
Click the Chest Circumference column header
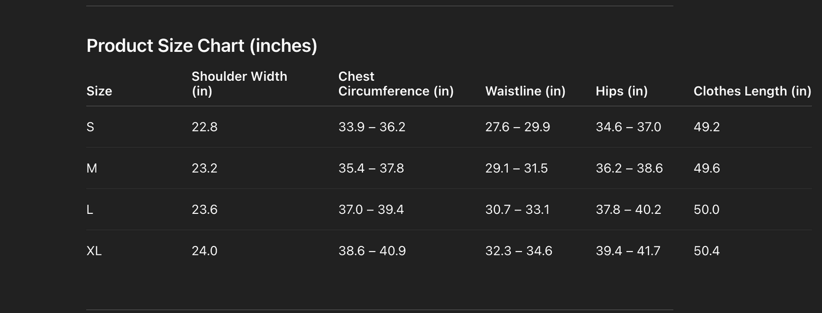click(395, 84)
